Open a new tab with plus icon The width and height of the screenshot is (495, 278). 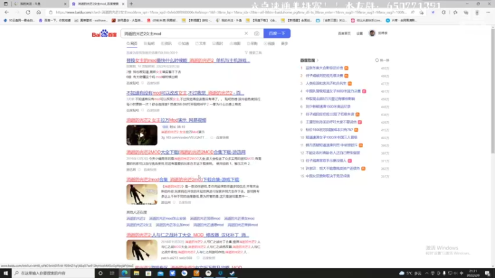(x=131, y=4)
